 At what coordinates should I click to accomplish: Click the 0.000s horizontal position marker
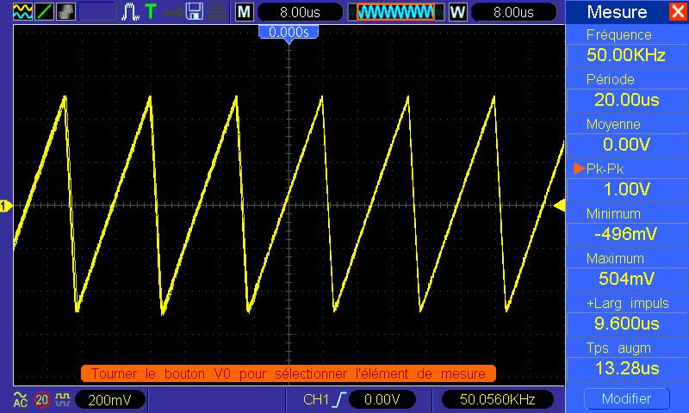tap(289, 31)
